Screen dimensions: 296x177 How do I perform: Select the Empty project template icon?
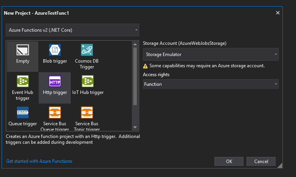coord(23,50)
